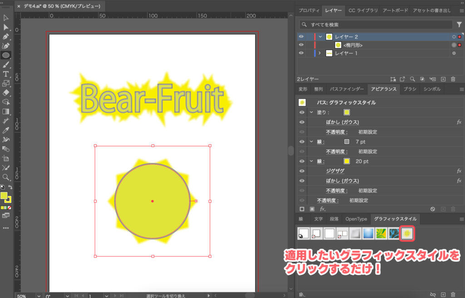Select the Type tool in toolbar
The image size is (465, 298).
[x=6, y=74]
